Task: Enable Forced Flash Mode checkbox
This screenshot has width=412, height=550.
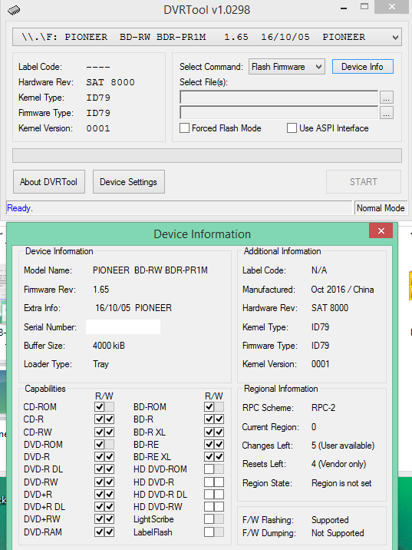Action: tap(184, 128)
